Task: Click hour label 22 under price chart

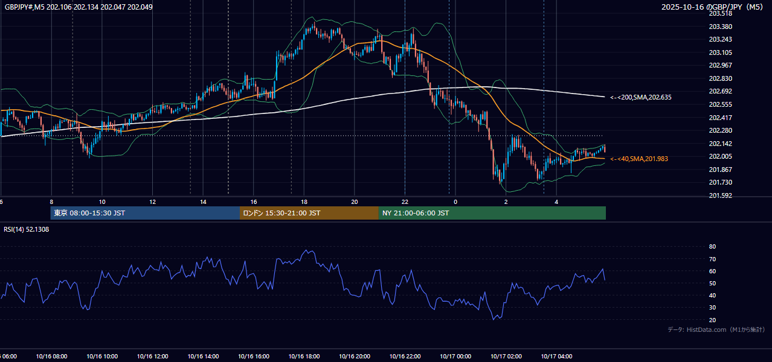Action: (x=405, y=202)
